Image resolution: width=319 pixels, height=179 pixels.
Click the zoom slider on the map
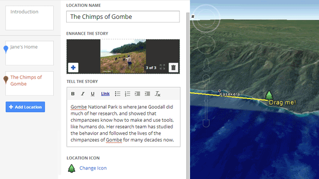(206, 101)
